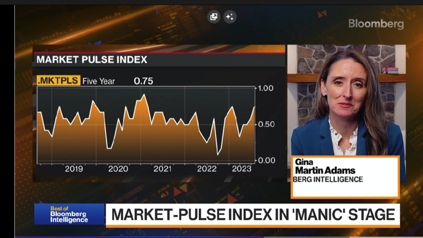Click the '2022' x-axis label
The height and width of the screenshot is (238, 423).
coord(207,169)
